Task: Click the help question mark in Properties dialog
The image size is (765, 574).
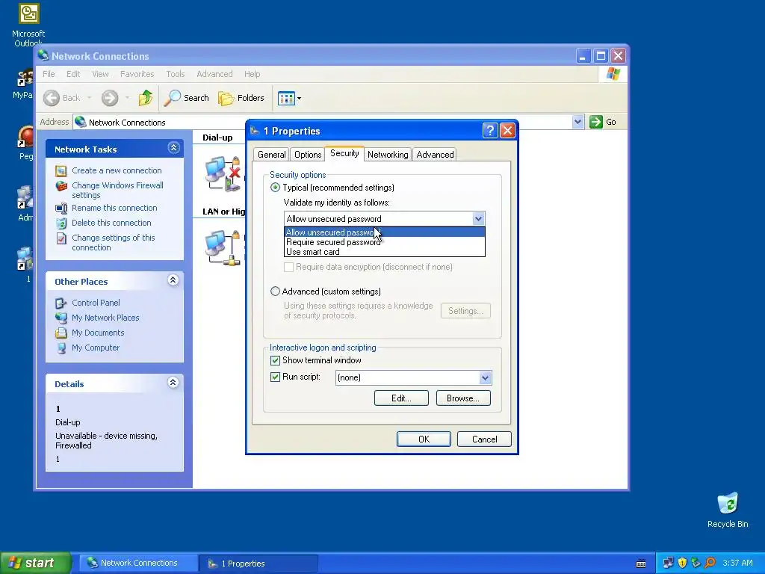Action: [490, 131]
